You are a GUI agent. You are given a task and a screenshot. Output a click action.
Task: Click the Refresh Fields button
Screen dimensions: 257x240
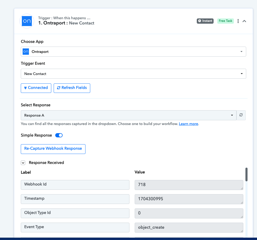[x=72, y=88]
